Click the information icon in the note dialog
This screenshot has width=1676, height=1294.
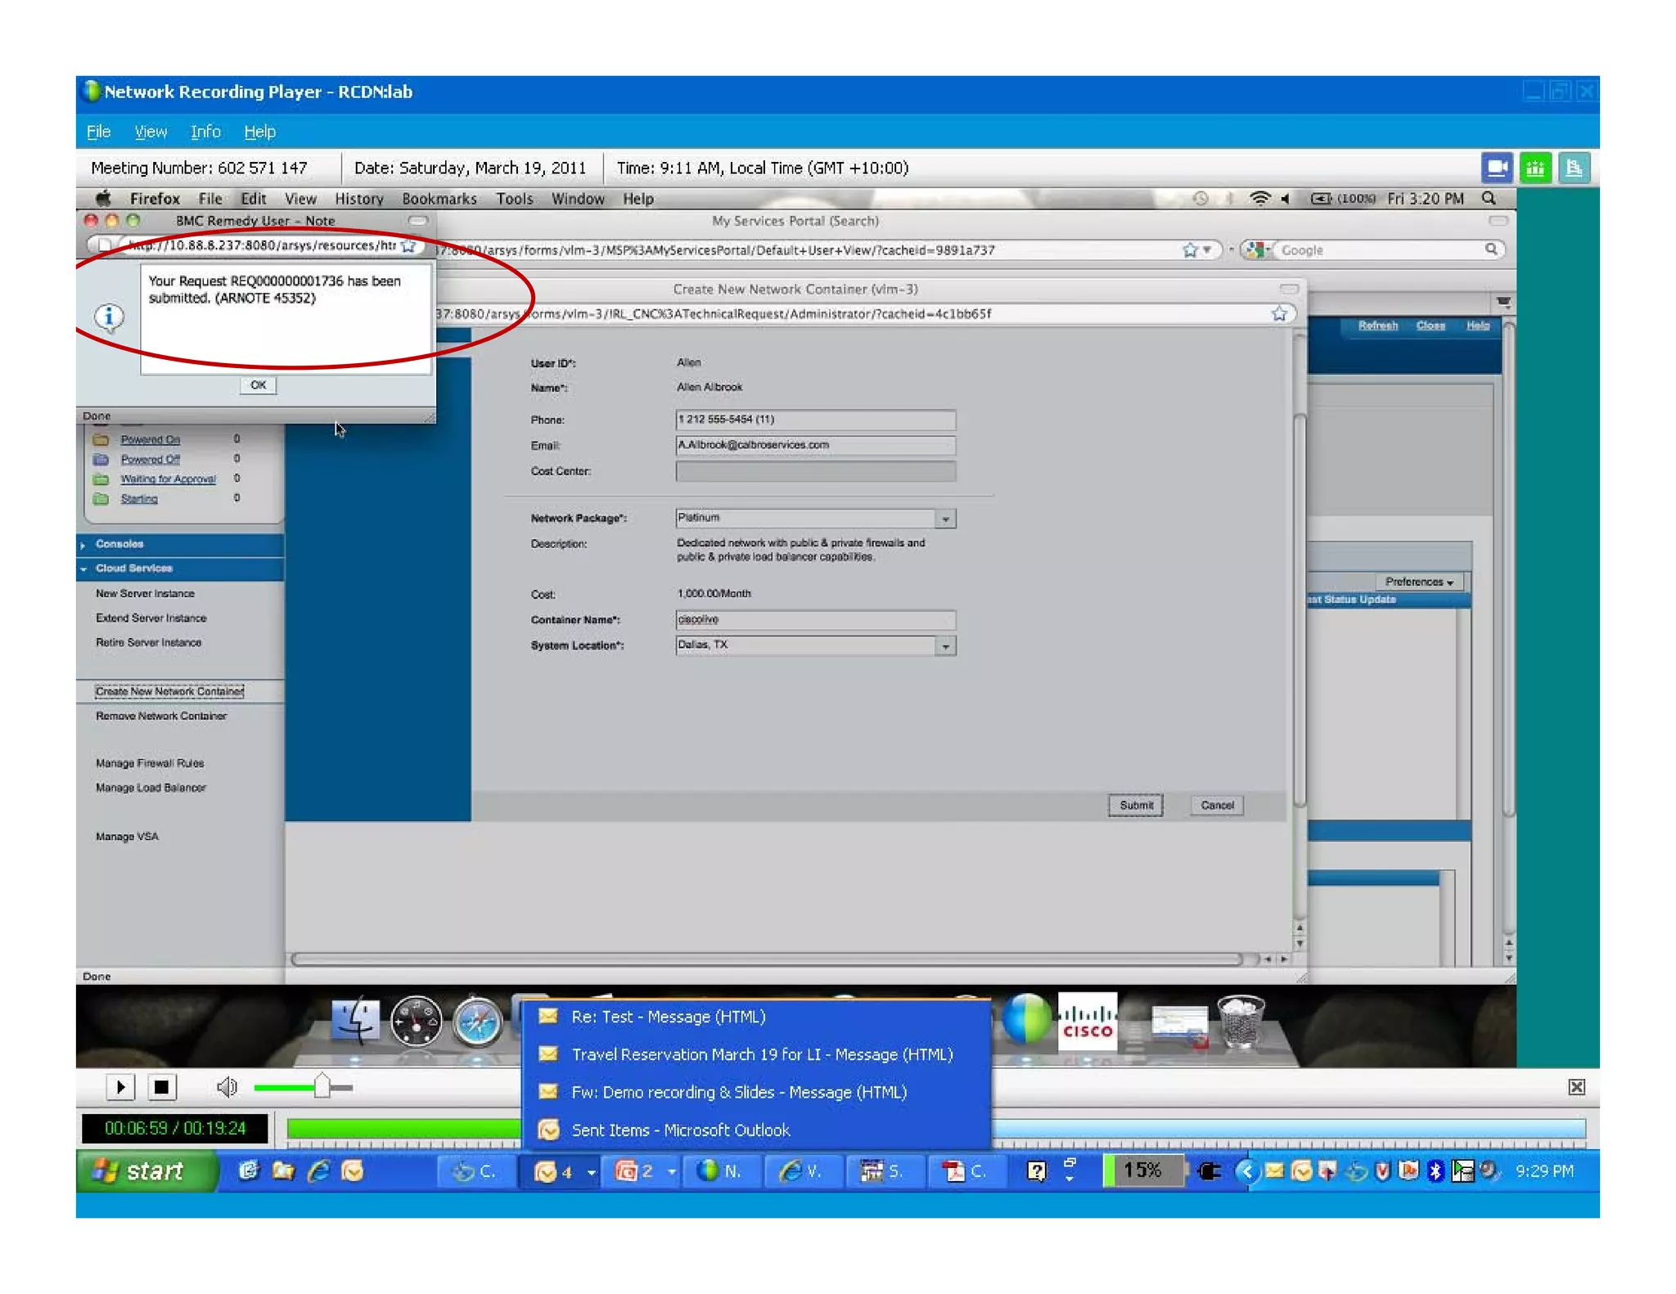click(109, 317)
